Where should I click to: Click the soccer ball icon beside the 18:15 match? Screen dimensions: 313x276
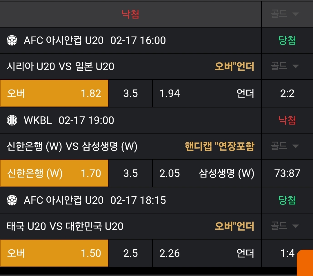coord(12,200)
